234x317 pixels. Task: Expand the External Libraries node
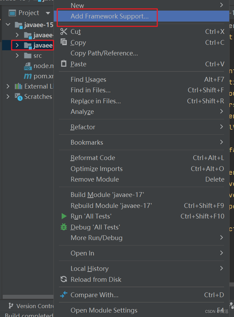[x=8, y=86]
